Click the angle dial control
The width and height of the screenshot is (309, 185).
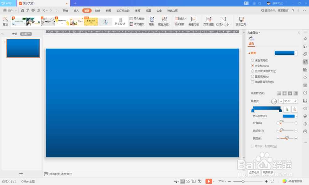pyautogui.click(x=274, y=101)
